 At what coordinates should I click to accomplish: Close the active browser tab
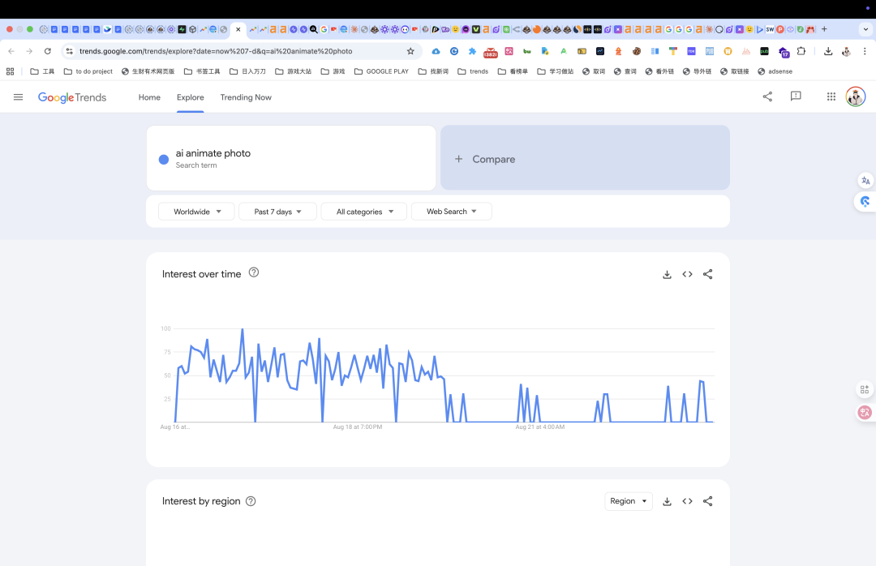tap(238, 29)
